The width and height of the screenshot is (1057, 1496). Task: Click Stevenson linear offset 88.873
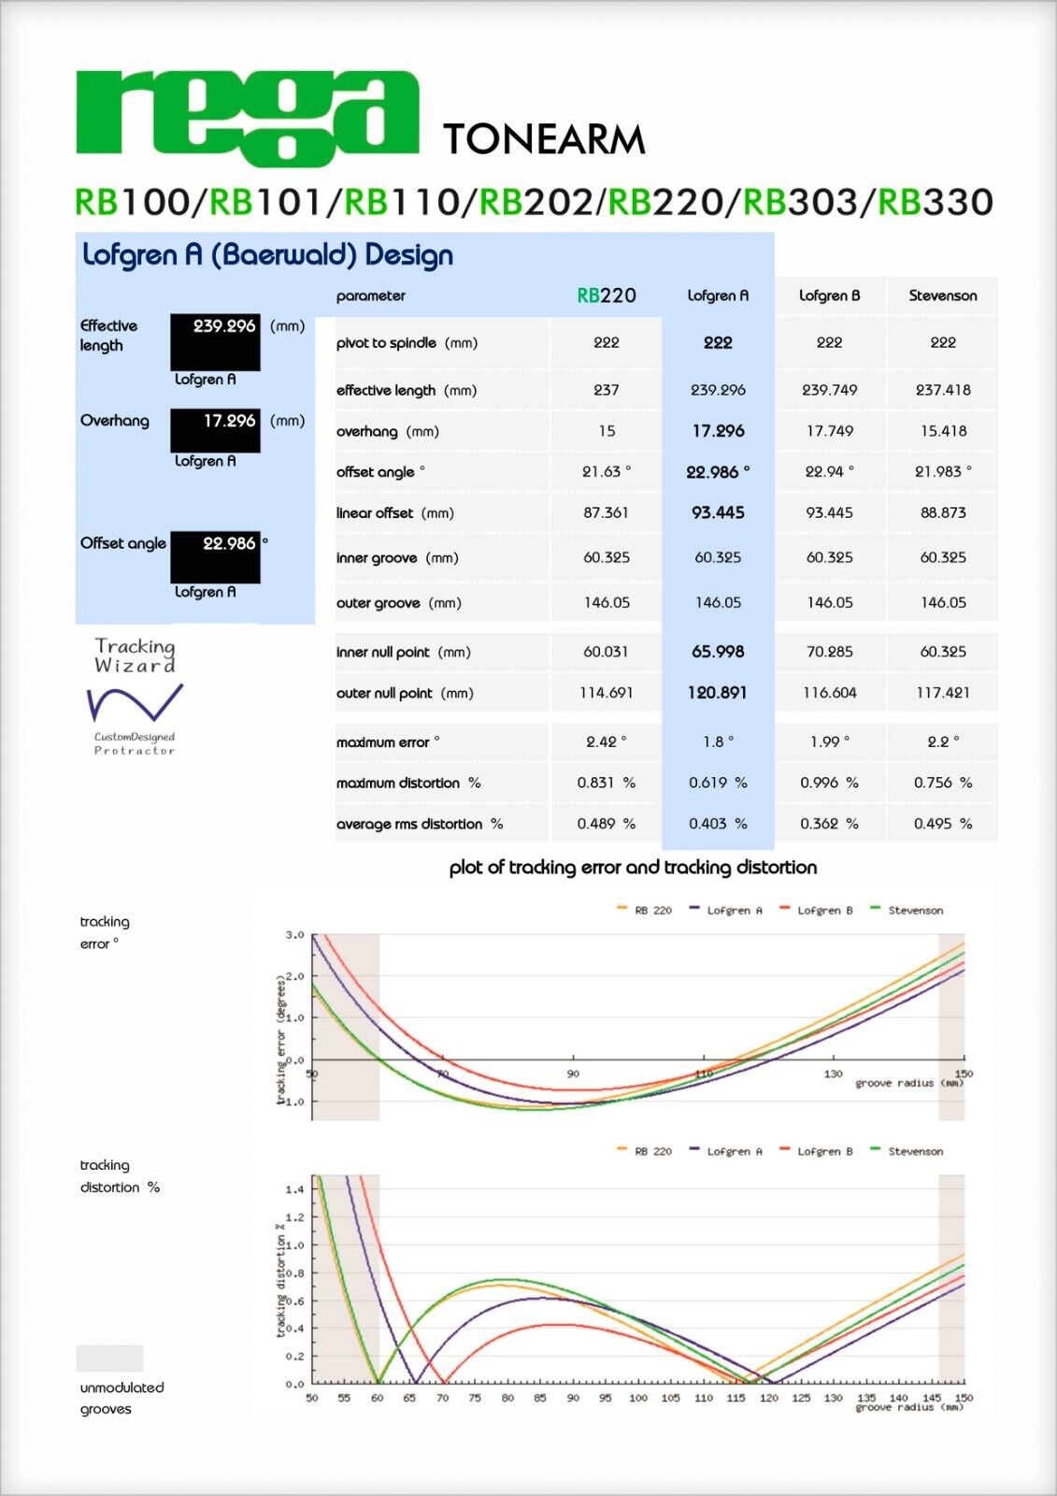click(x=943, y=513)
